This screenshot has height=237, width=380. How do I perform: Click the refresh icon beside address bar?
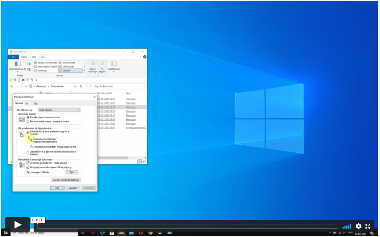click(81, 86)
